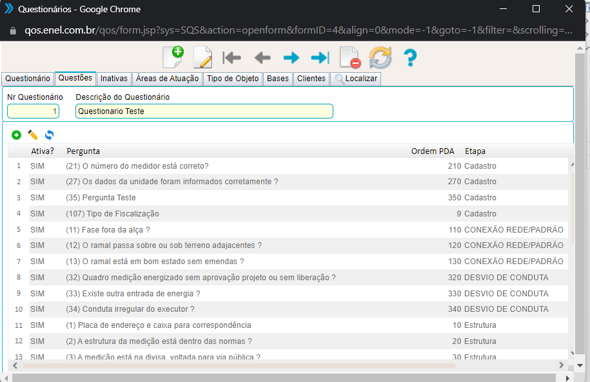Image resolution: width=590 pixels, height=382 pixels.
Task: Go to next record arrow
Action: 291,58
